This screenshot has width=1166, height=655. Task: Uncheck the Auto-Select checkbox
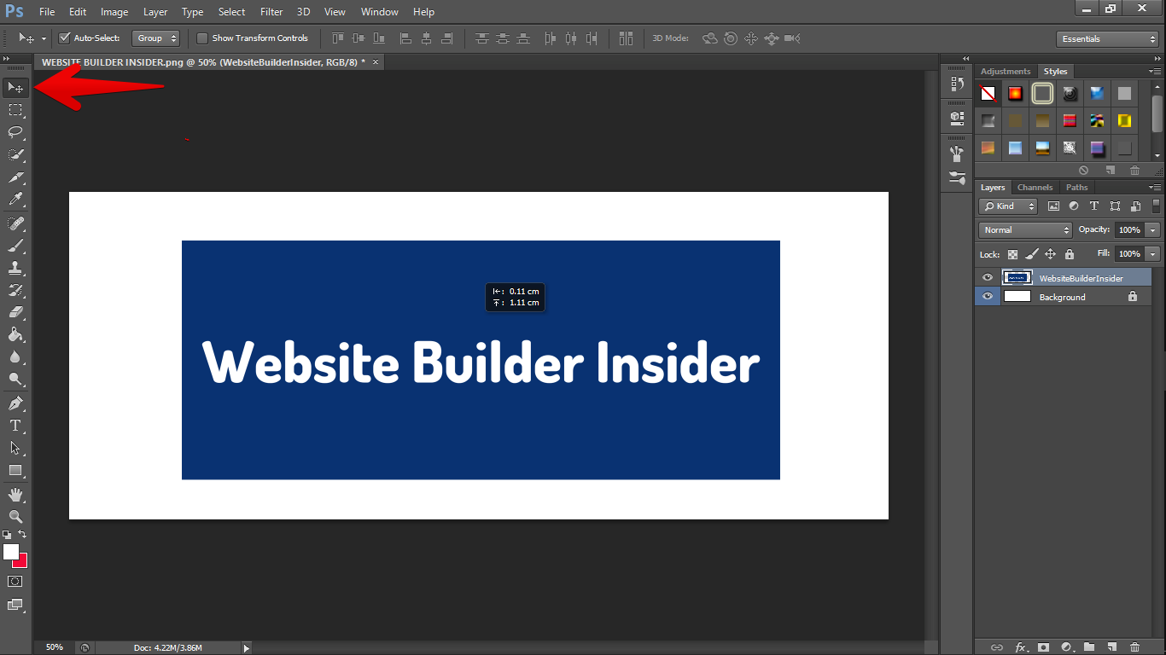point(64,38)
